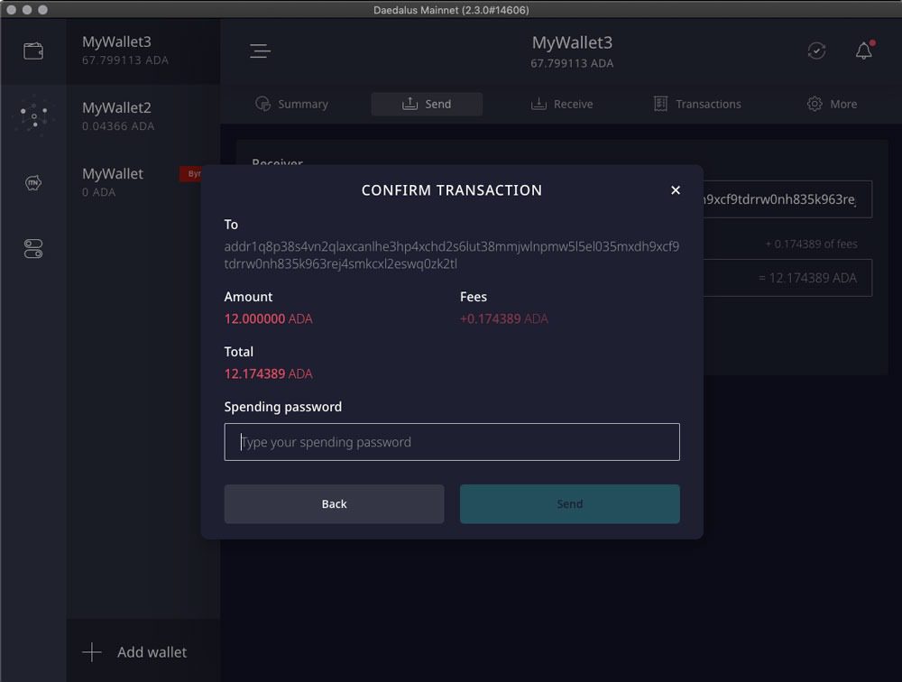902x682 pixels.
Task: Stay on the Send tab
Action: (x=426, y=104)
